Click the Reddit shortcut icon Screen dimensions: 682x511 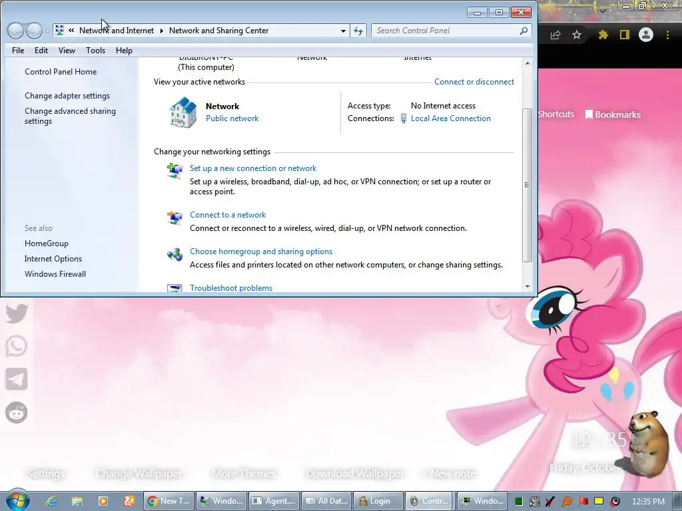click(x=17, y=413)
